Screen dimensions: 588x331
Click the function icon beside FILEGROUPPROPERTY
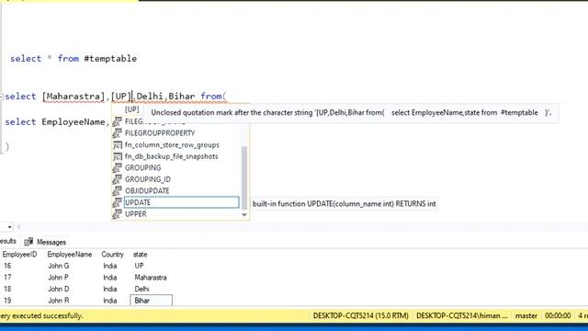[x=117, y=133]
